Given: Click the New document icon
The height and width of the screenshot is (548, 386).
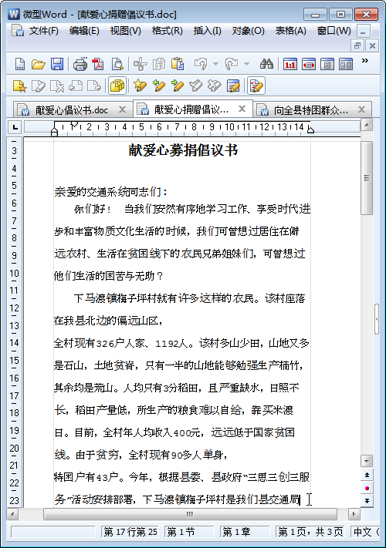Looking at the screenshot, I should [20, 64].
